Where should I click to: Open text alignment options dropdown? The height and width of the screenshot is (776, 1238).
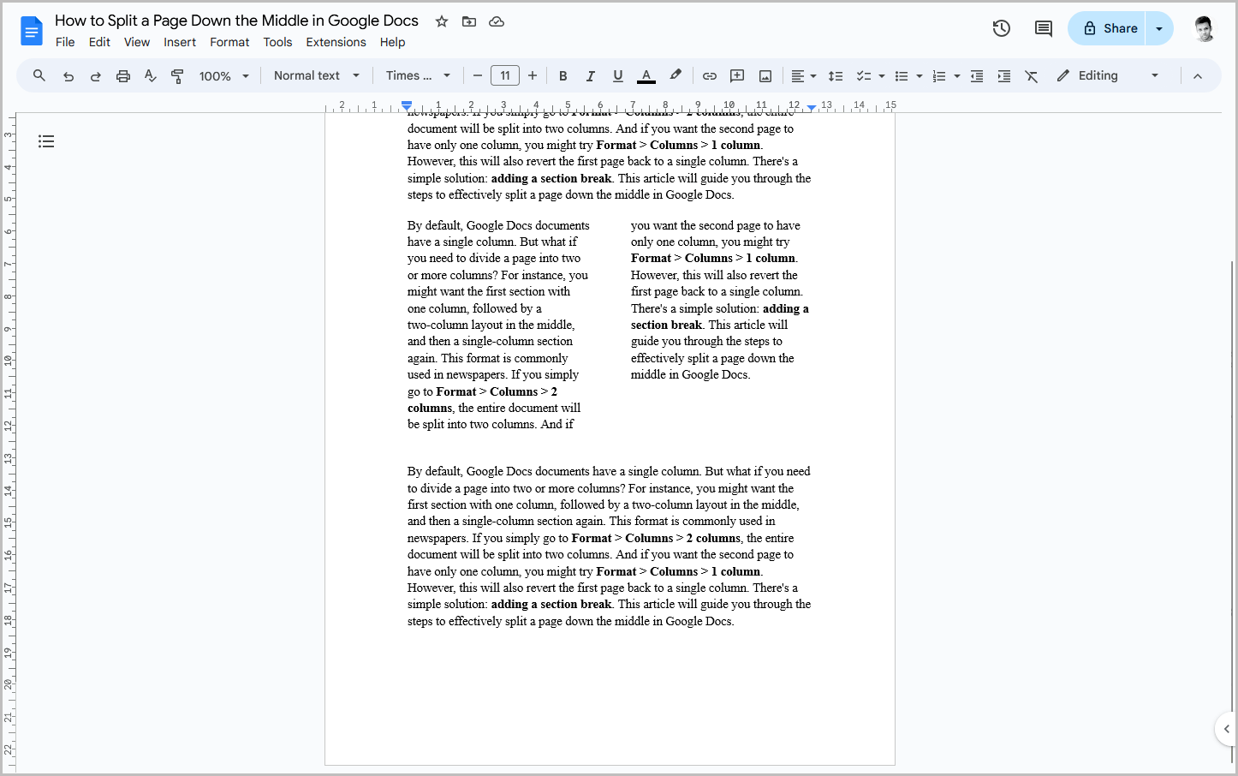tap(803, 76)
